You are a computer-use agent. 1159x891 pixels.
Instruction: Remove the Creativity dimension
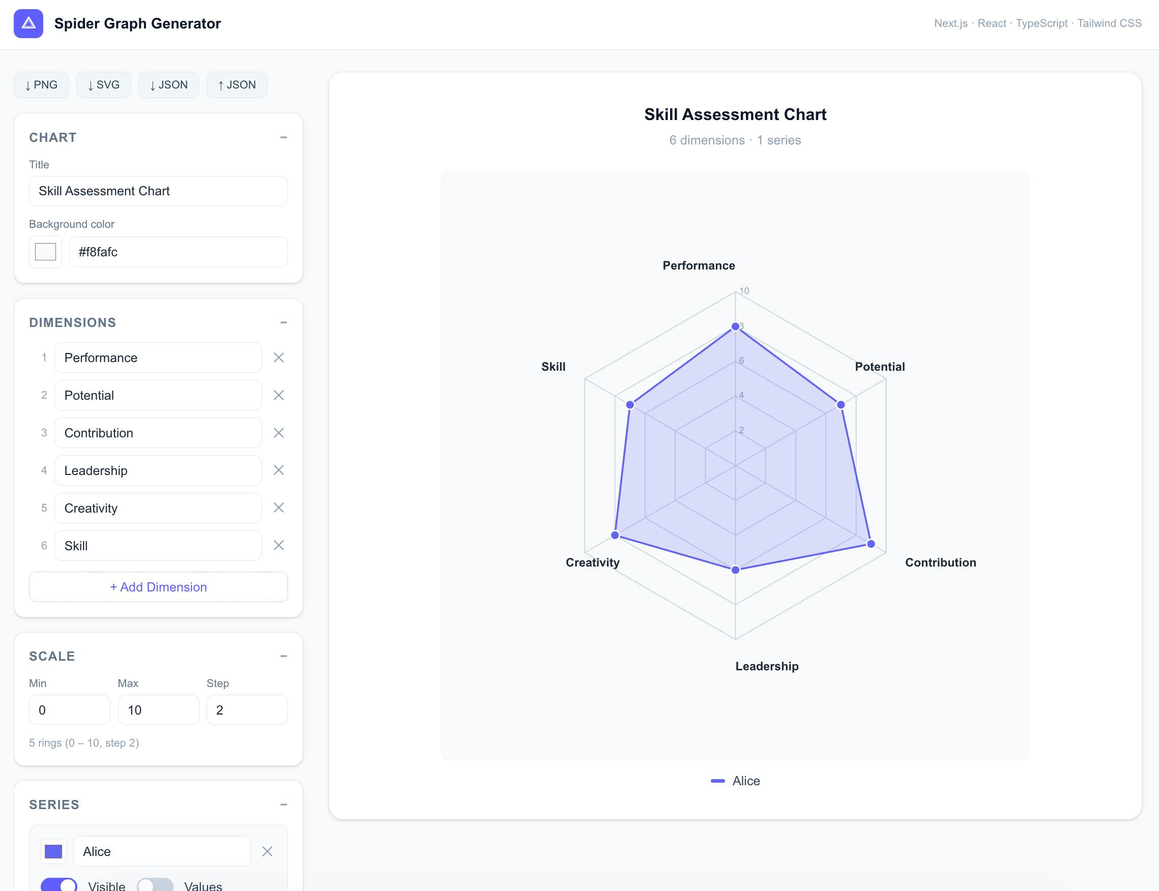click(x=279, y=508)
